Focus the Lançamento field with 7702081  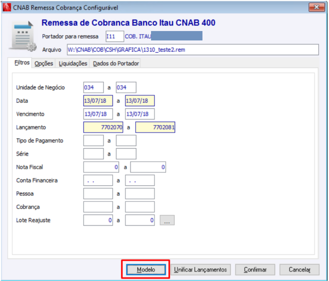coord(155,127)
